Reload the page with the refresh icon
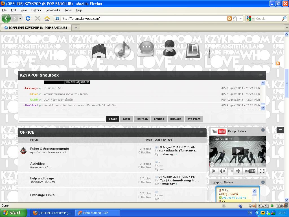 [28, 18]
